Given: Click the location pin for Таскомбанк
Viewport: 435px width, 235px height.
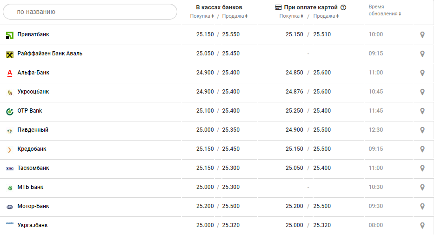Looking at the screenshot, I should [x=422, y=168].
